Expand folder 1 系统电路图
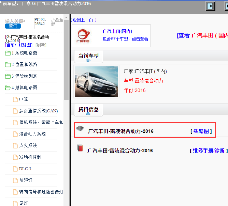The width and height of the screenshot is (228, 206). point(24,53)
